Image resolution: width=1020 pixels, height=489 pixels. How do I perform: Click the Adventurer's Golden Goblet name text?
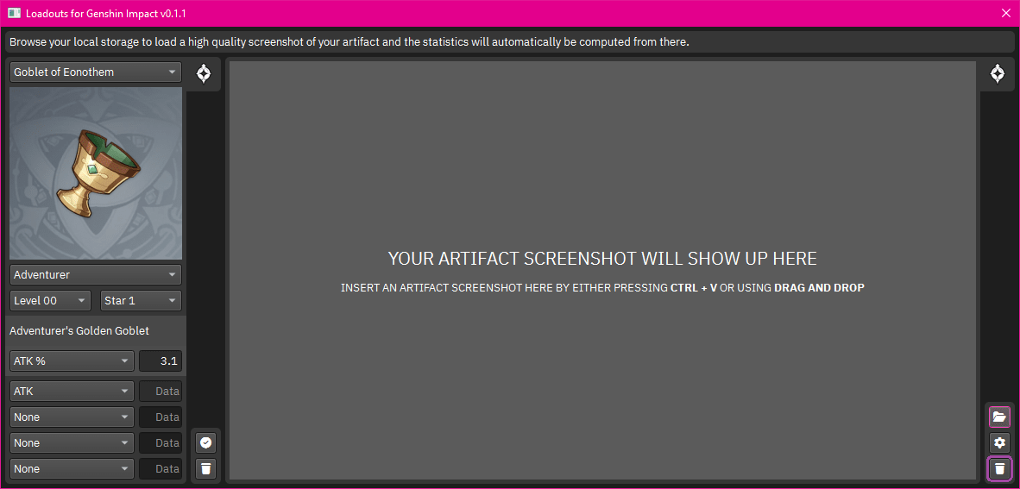79,331
